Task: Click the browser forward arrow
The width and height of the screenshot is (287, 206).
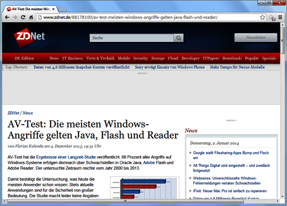Action: [x=18, y=18]
